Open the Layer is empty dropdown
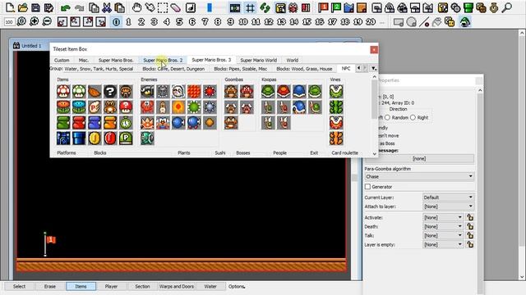This screenshot has height=295, width=526. tap(443, 244)
